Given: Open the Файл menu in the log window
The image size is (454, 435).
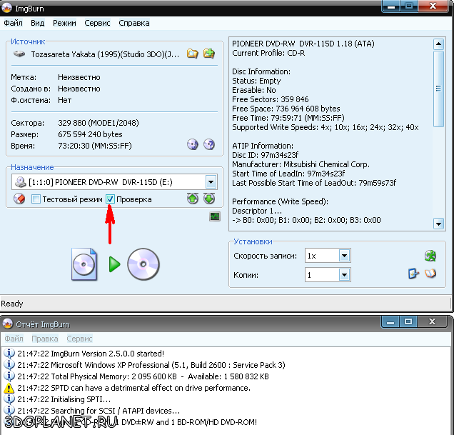Looking at the screenshot, I should tap(14, 339).
